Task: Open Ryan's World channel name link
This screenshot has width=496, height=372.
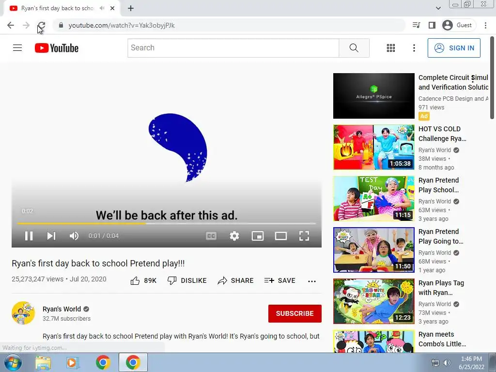Action: (x=62, y=309)
